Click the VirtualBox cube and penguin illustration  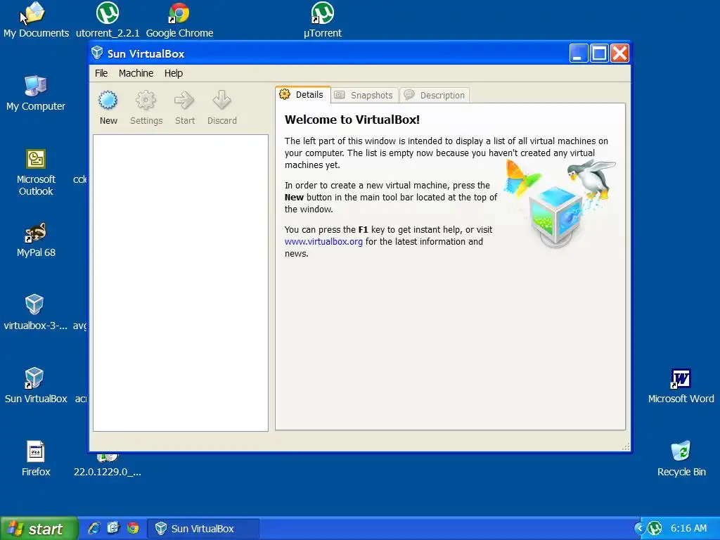click(x=559, y=203)
